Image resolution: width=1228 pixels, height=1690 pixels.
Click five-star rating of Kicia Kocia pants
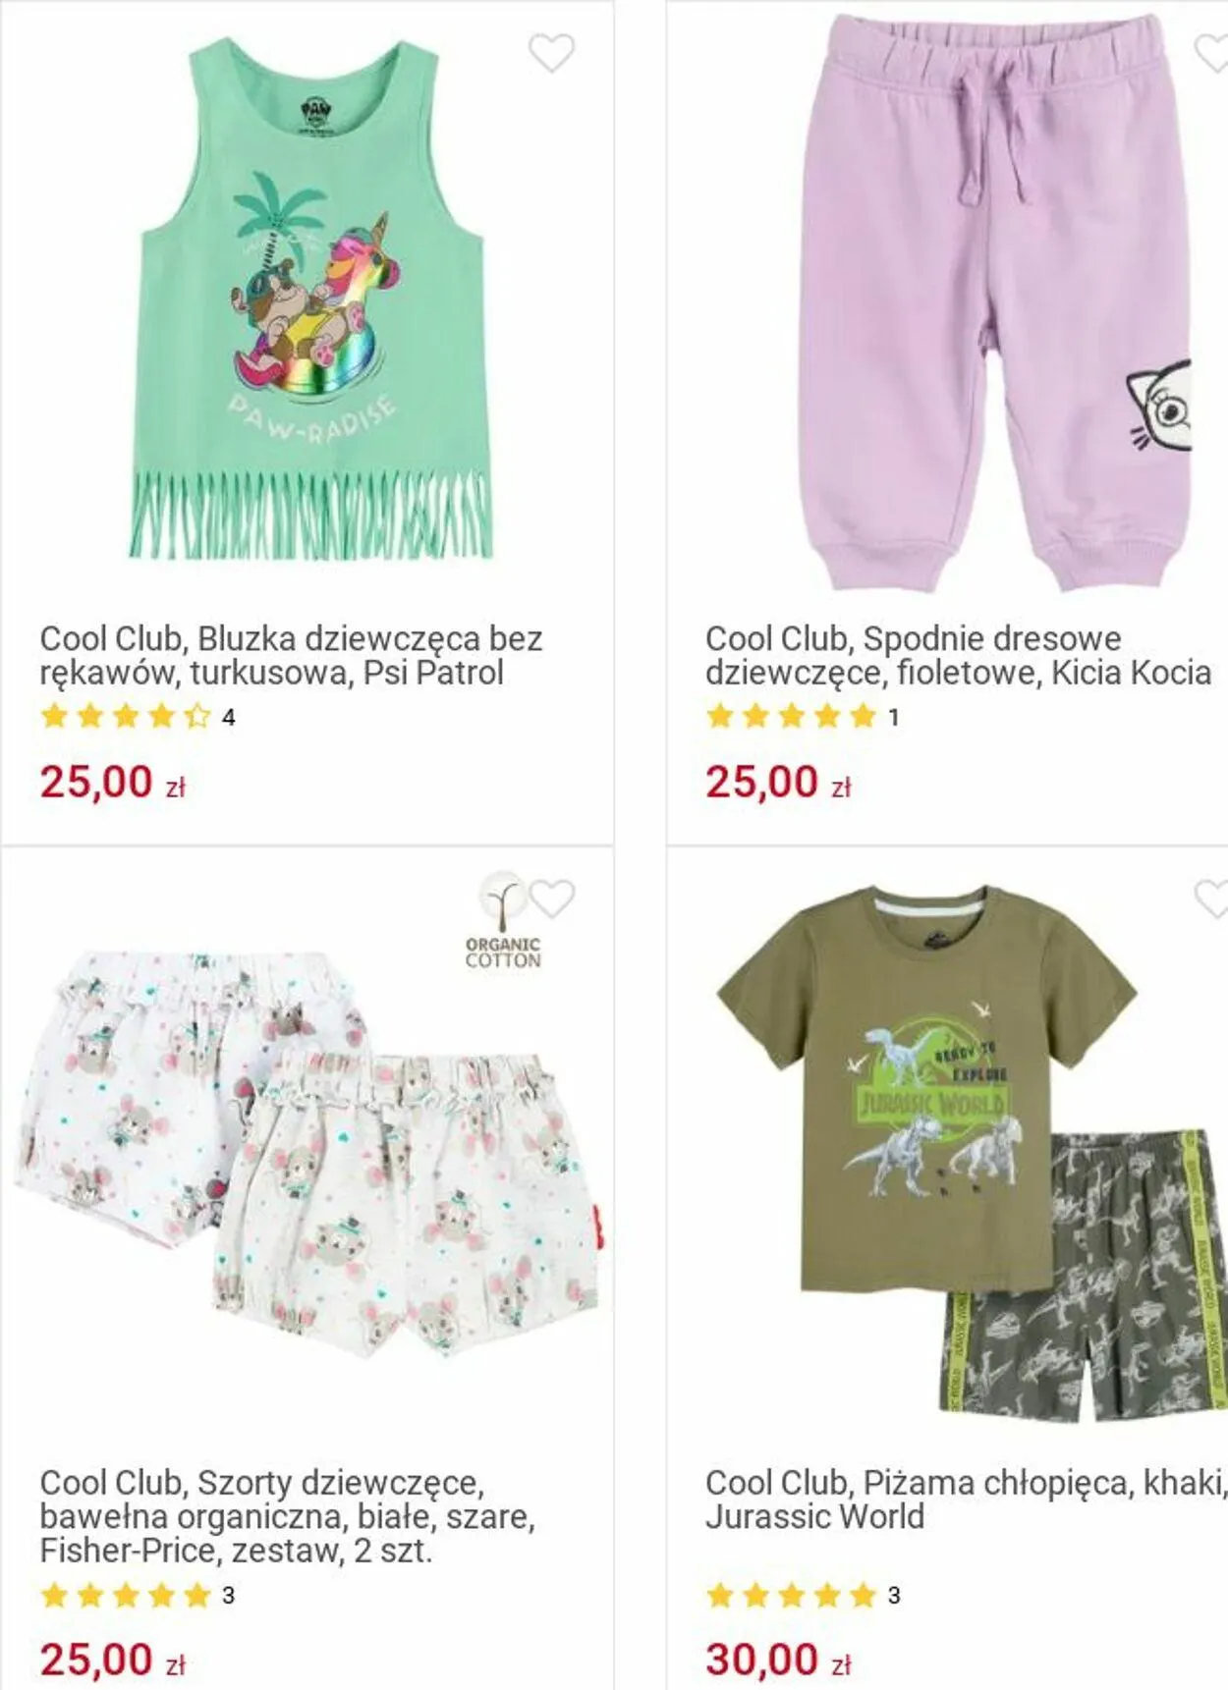tap(791, 716)
